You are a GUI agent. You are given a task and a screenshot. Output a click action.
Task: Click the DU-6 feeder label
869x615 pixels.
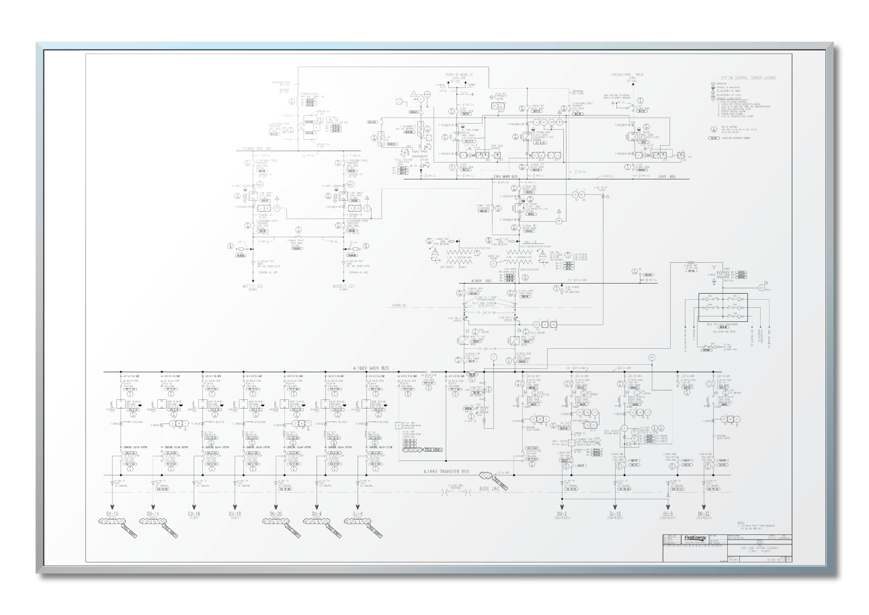pyautogui.click(x=317, y=514)
